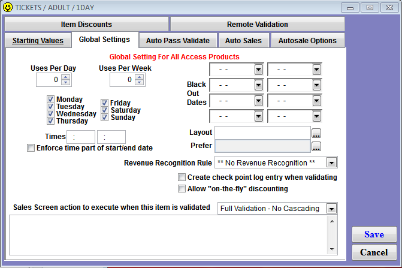
Task: Click the Cancel button
Action: point(374,252)
